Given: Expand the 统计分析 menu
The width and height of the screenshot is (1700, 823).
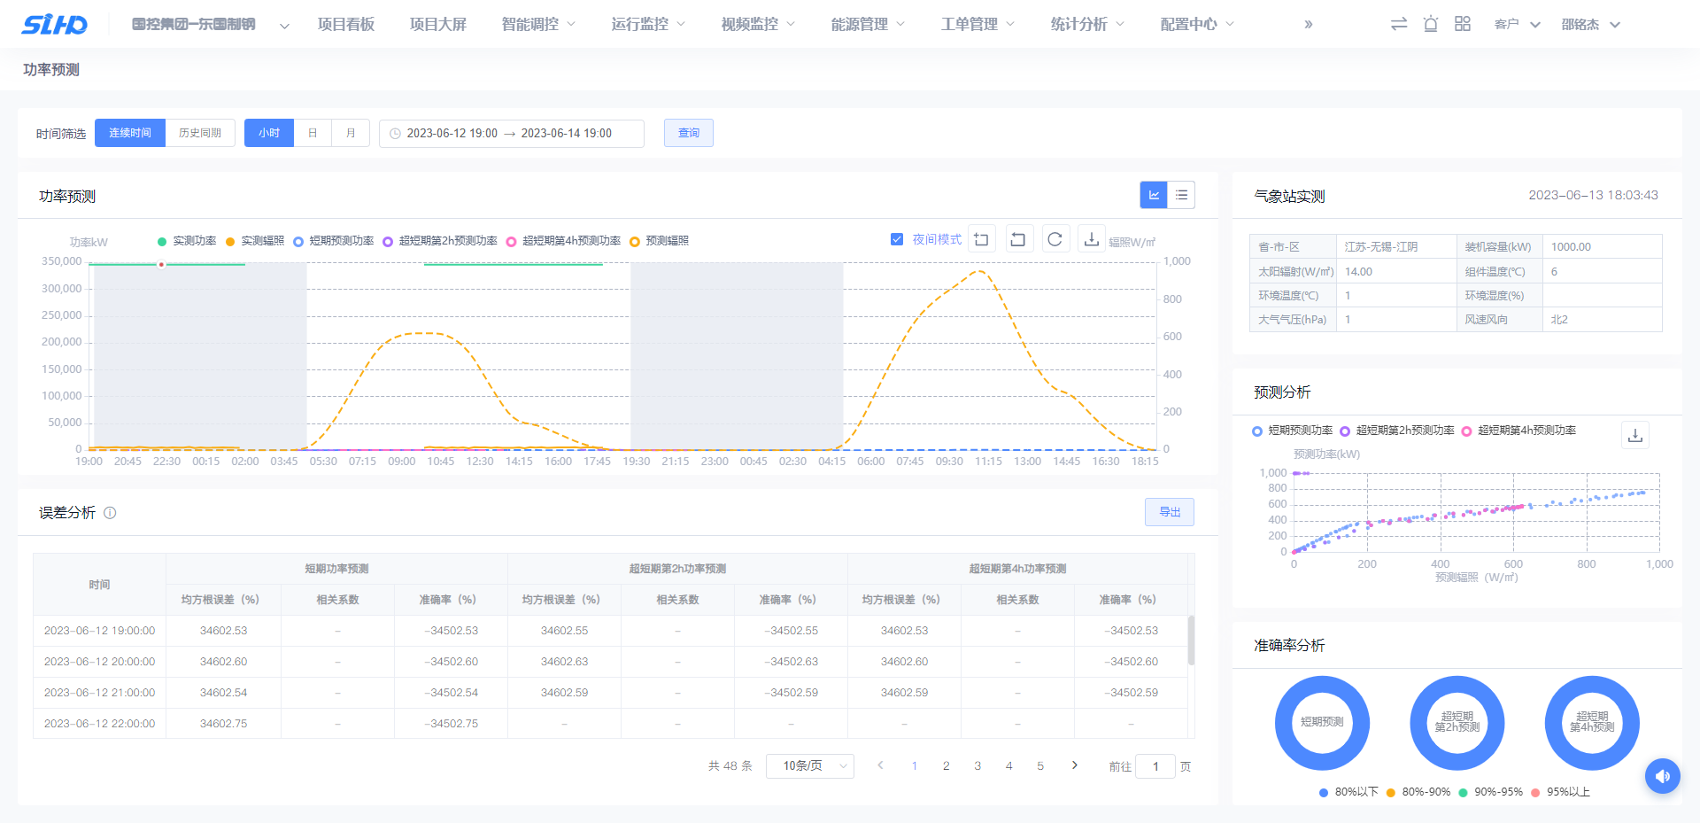Looking at the screenshot, I should point(1087,25).
